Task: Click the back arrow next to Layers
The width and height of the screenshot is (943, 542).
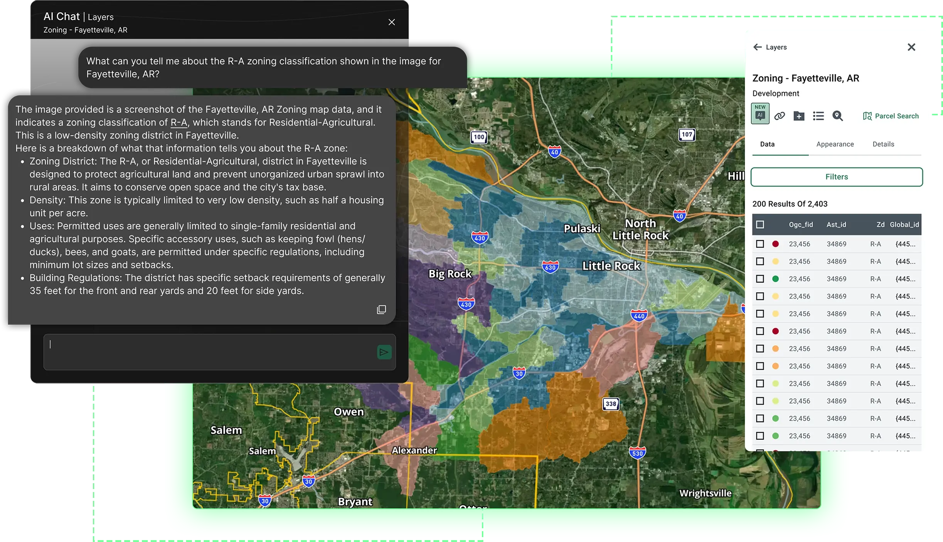Action: 757,47
